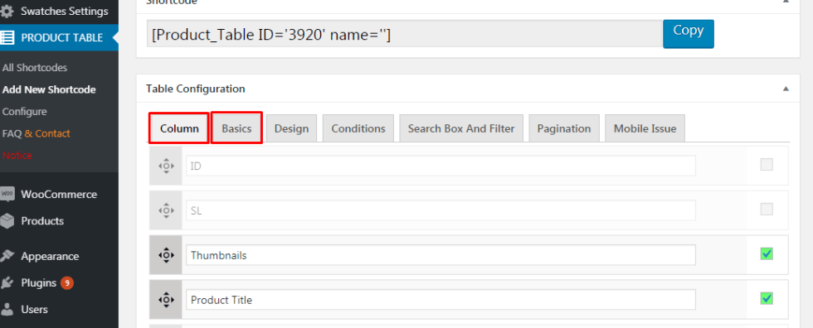
Task: Uncheck the Thumbnails column checkbox
Action: tap(767, 253)
